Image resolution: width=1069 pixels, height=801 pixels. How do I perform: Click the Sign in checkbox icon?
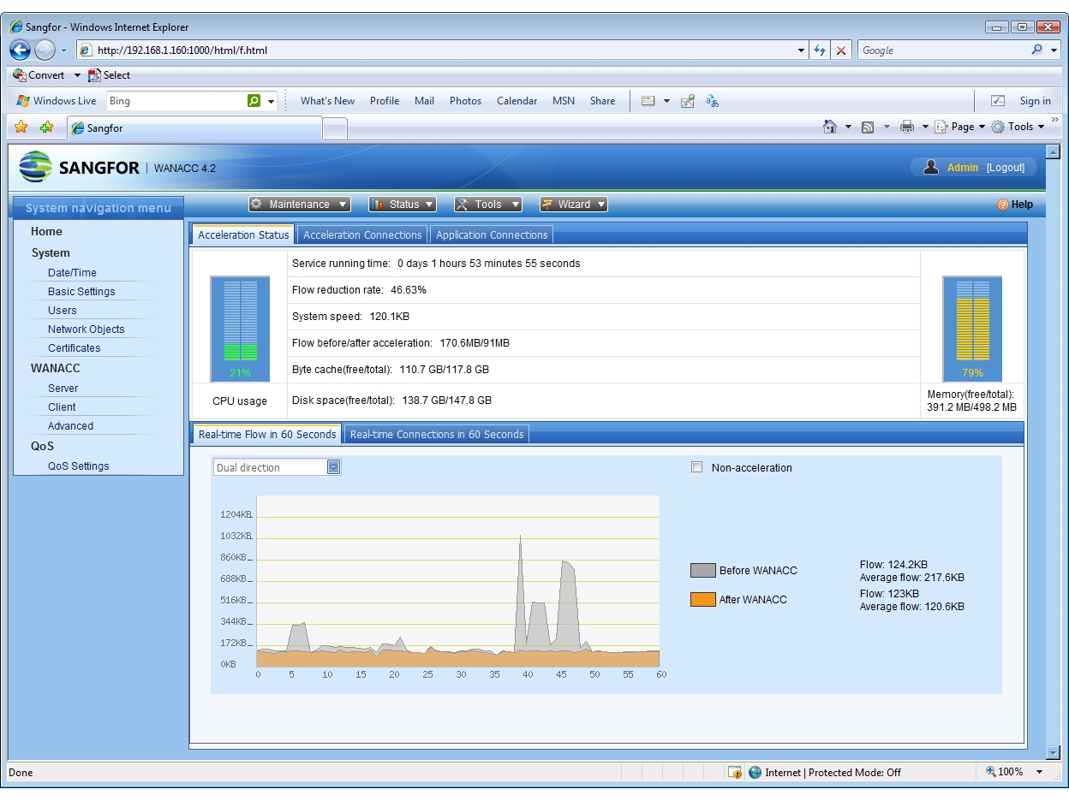pos(998,101)
